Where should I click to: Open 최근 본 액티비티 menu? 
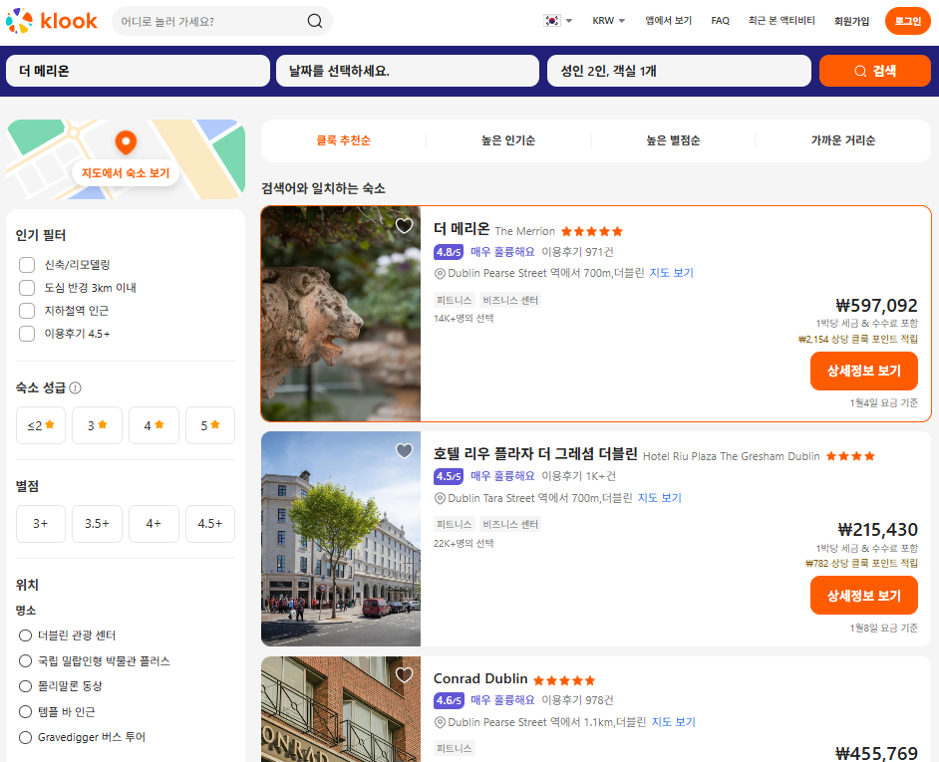click(x=782, y=21)
